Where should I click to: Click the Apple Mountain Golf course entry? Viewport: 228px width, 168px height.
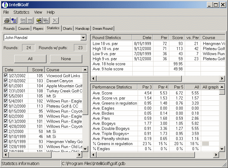coord(64,86)
